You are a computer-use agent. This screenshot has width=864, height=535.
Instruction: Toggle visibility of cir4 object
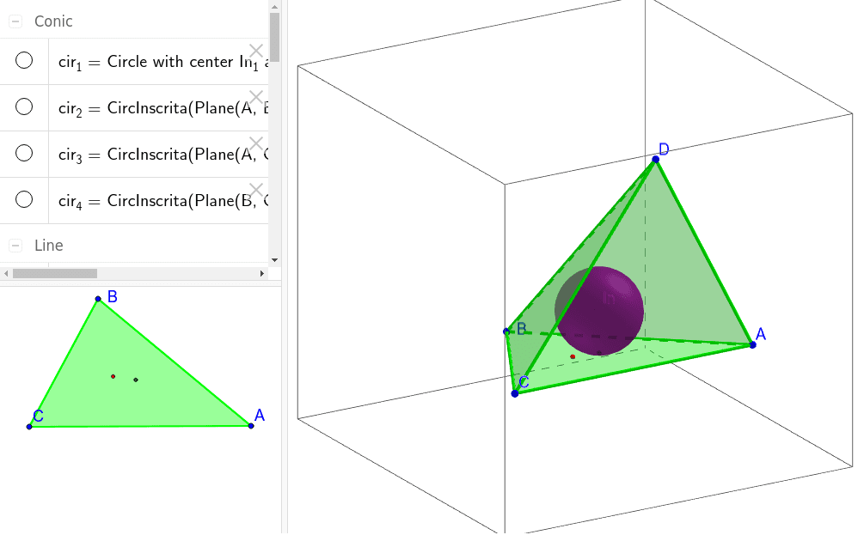pyautogui.click(x=24, y=199)
